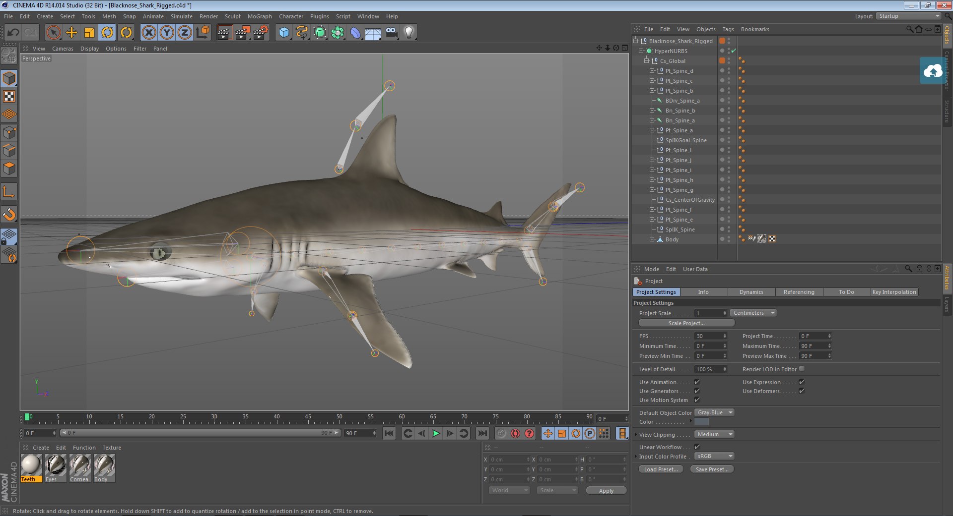
Task: Uncheck Use Motion System checkbox
Action: pyautogui.click(x=697, y=400)
